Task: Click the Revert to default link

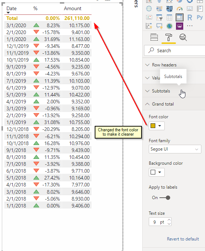Action: (x=183, y=239)
